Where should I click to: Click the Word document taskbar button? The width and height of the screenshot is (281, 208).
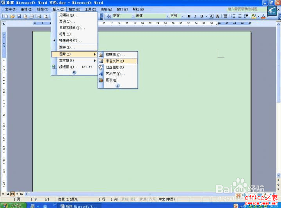click(x=78, y=206)
